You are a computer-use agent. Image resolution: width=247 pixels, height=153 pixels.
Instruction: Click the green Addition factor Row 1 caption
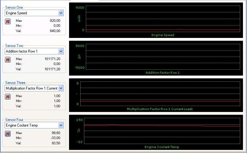coord(162,72)
